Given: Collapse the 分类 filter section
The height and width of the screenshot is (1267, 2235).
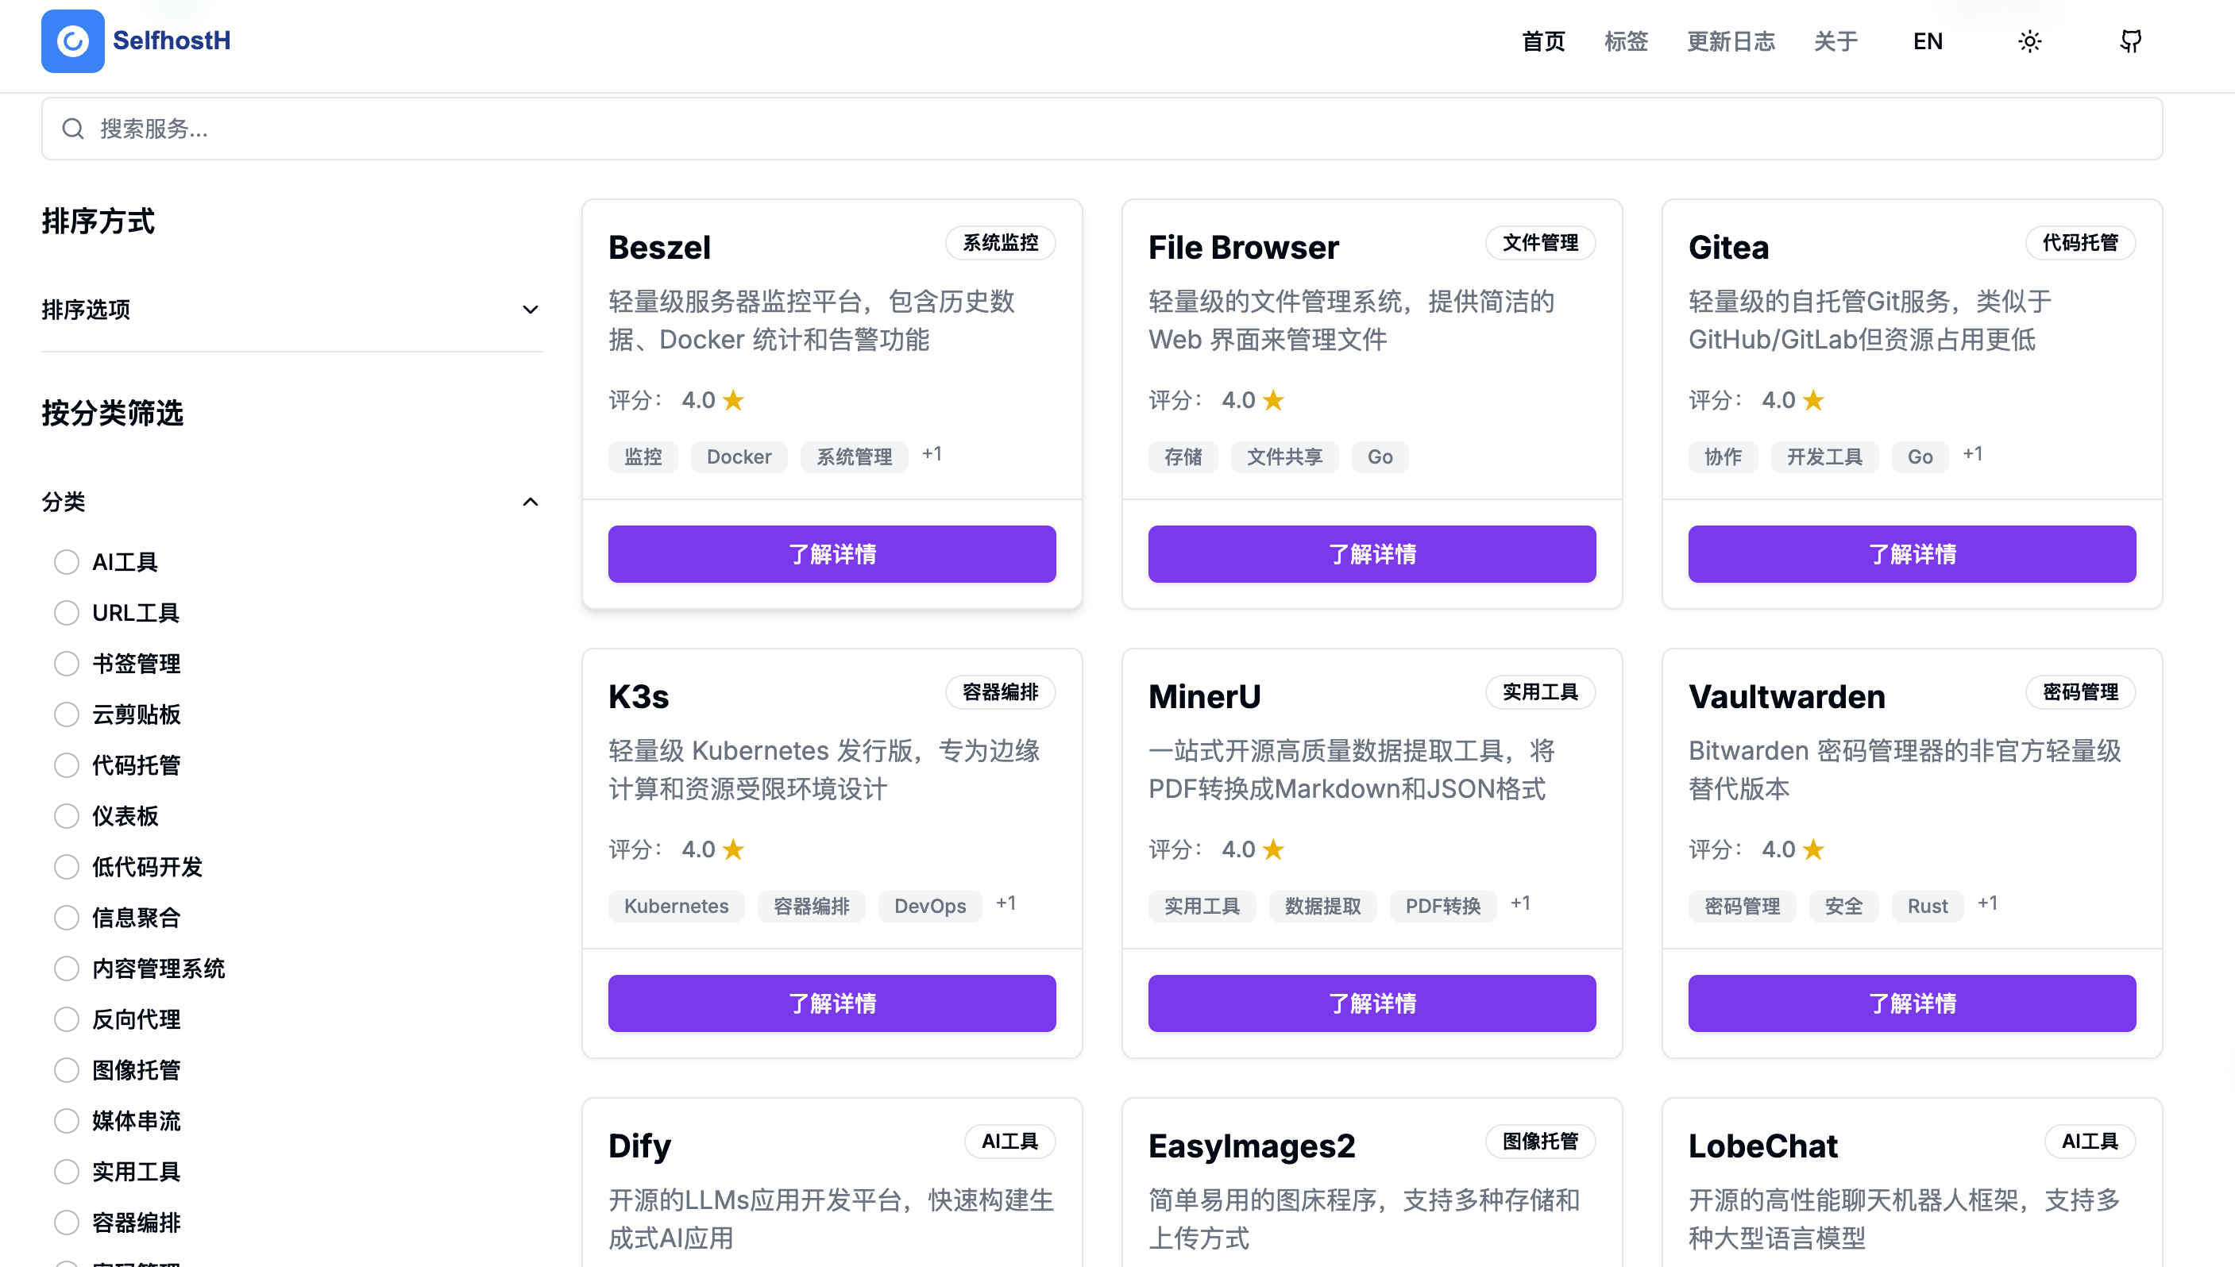Looking at the screenshot, I should pyautogui.click(x=530, y=502).
